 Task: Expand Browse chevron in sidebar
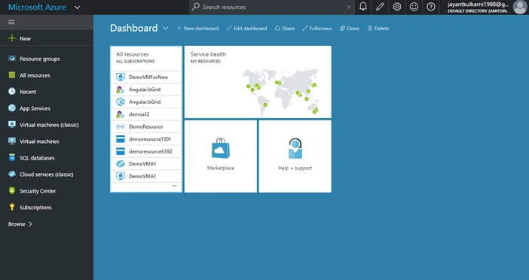coord(30,224)
